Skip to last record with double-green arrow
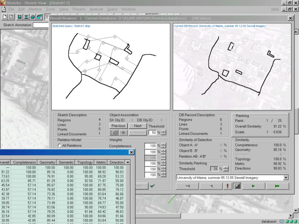Screen dimensions: 299x224 point(278,186)
